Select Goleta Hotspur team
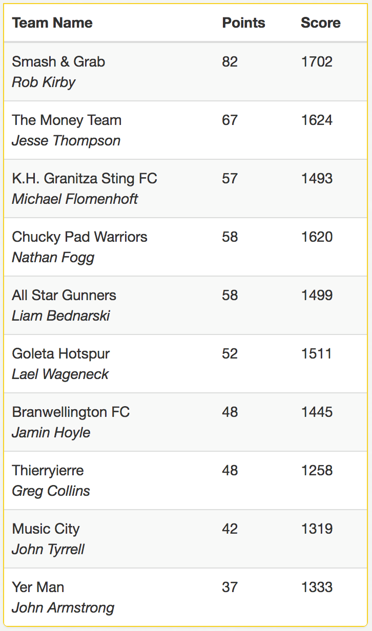Image resolution: width=372 pixels, height=631 pixels. coord(61,353)
